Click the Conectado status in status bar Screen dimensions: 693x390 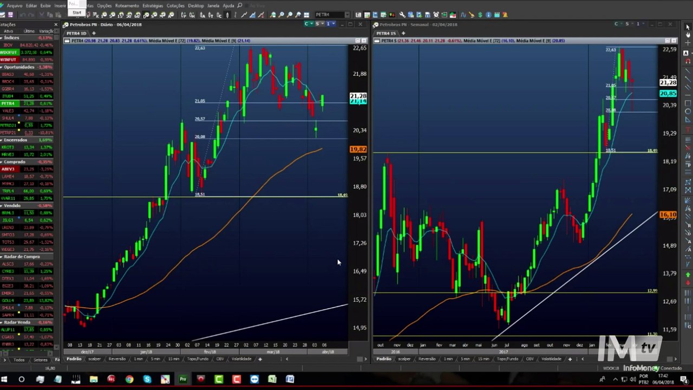[x=671, y=368]
